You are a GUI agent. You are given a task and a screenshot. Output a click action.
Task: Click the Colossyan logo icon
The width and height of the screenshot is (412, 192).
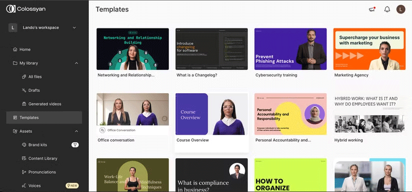11,9
